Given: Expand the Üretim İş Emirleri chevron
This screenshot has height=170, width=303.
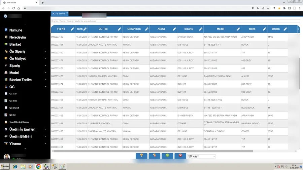Looking at the screenshot, I should pos(45,129).
